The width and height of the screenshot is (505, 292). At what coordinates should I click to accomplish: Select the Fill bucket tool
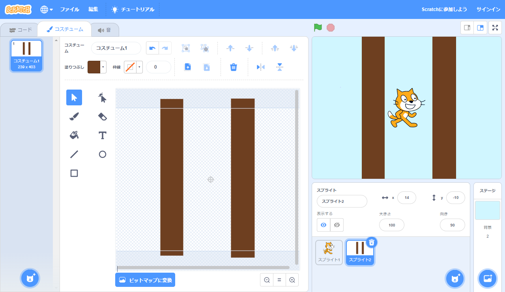pyautogui.click(x=74, y=135)
